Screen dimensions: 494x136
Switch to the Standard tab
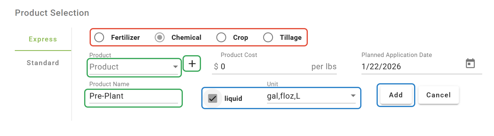43,63
